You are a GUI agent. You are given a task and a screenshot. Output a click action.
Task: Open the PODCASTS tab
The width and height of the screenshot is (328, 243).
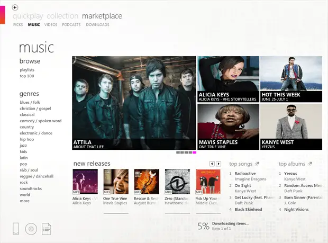(x=71, y=25)
